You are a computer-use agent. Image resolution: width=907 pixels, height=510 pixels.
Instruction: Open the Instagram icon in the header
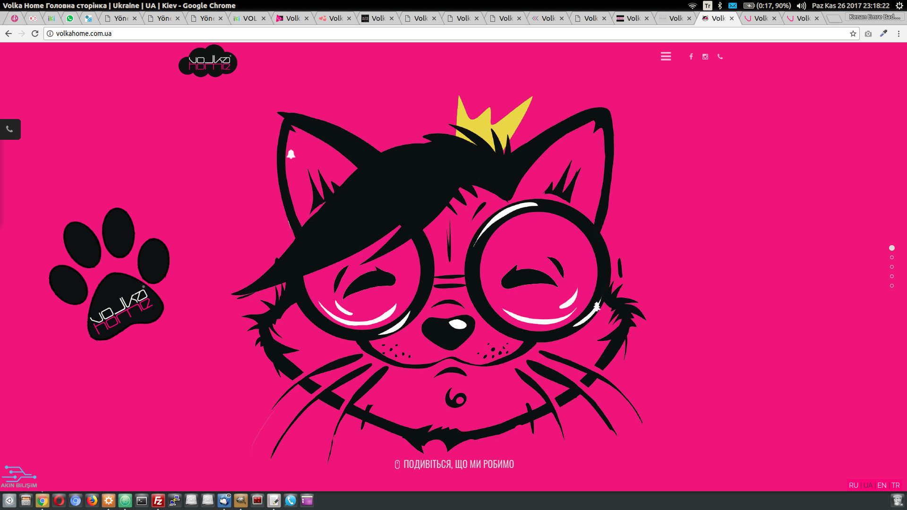click(x=705, y=57)
